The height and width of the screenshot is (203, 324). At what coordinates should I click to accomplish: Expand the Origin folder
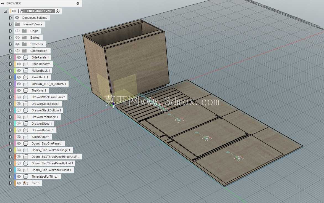(11, 31)
